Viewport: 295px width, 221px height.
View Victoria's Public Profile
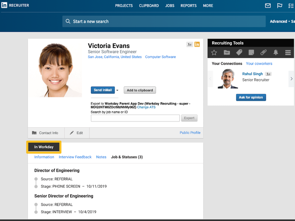[x=190, y=133]
